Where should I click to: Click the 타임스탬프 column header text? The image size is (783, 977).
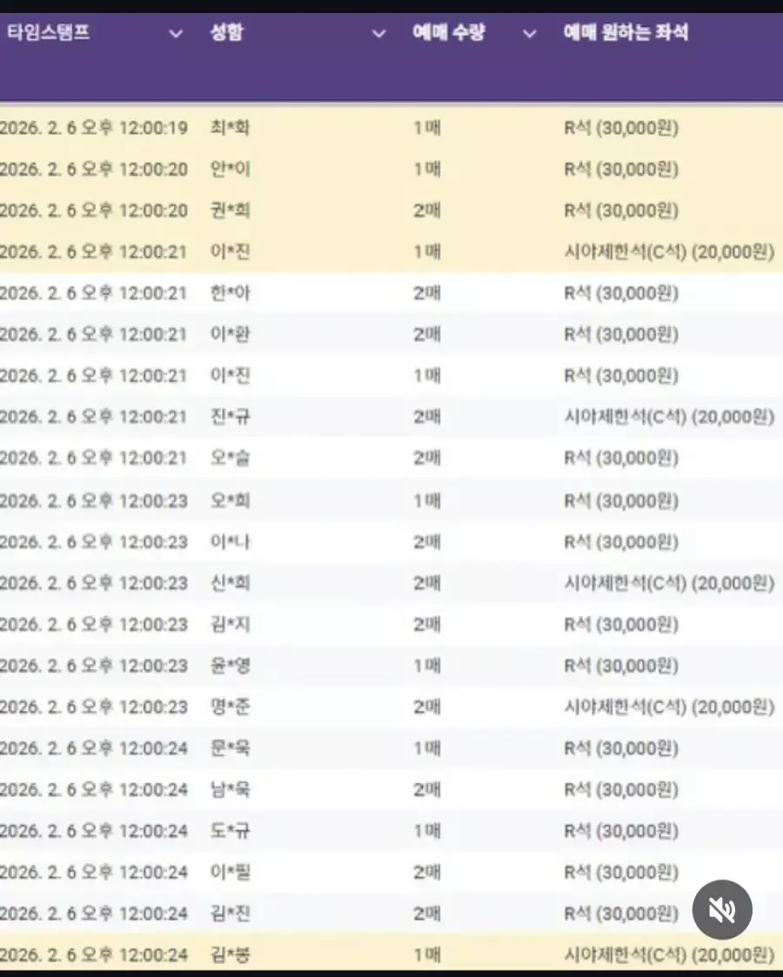(x=49, y=33)
